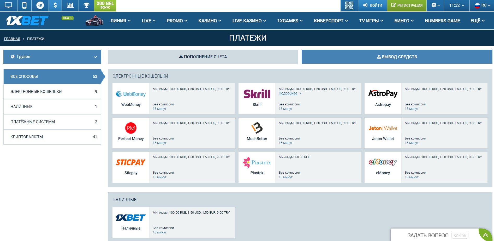Choose the WebMoney payment logo
This screenshot has width=494, height=241.
[x=131, y=94]
